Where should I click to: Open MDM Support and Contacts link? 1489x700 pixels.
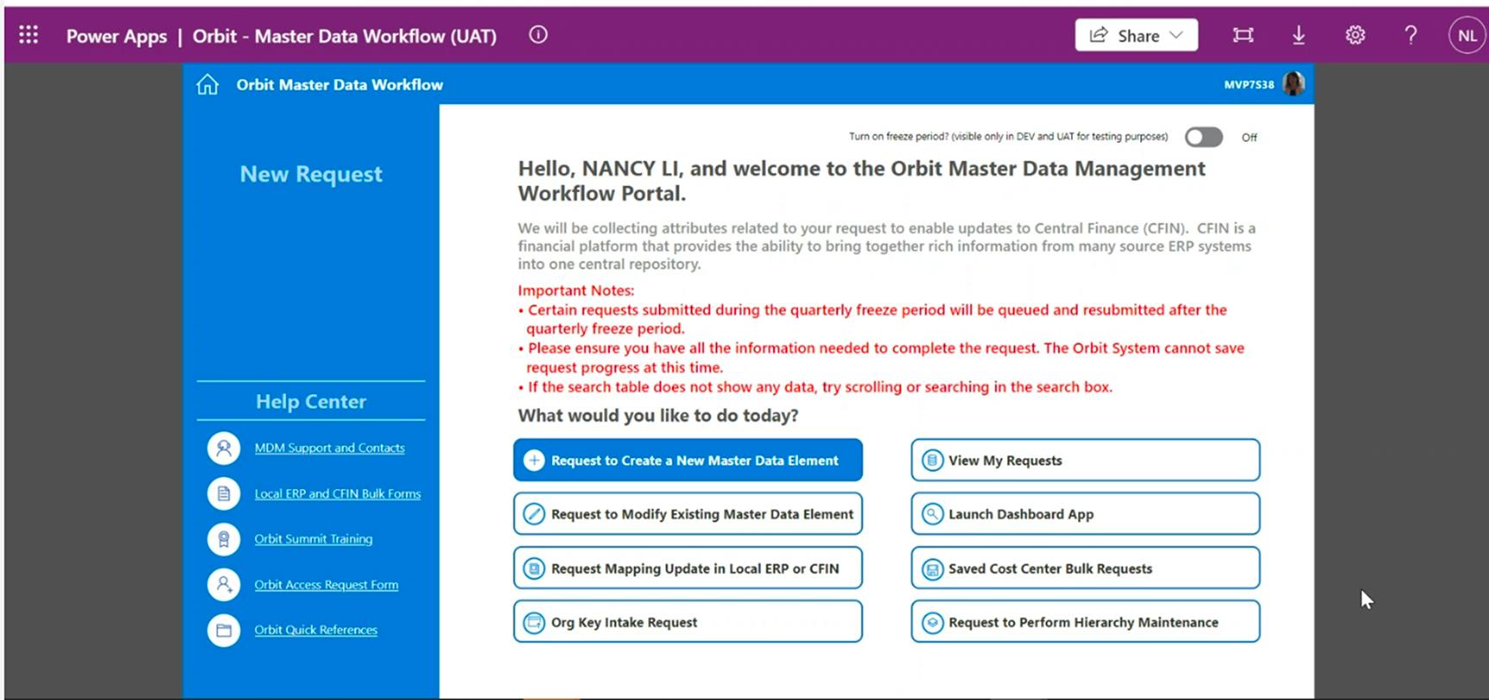(x=329, y=448)
